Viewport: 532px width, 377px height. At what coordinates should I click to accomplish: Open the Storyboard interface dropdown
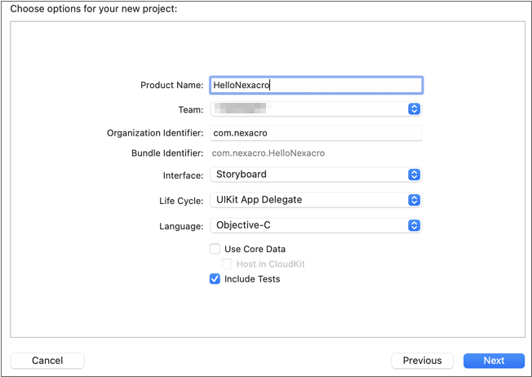[308, 175]
